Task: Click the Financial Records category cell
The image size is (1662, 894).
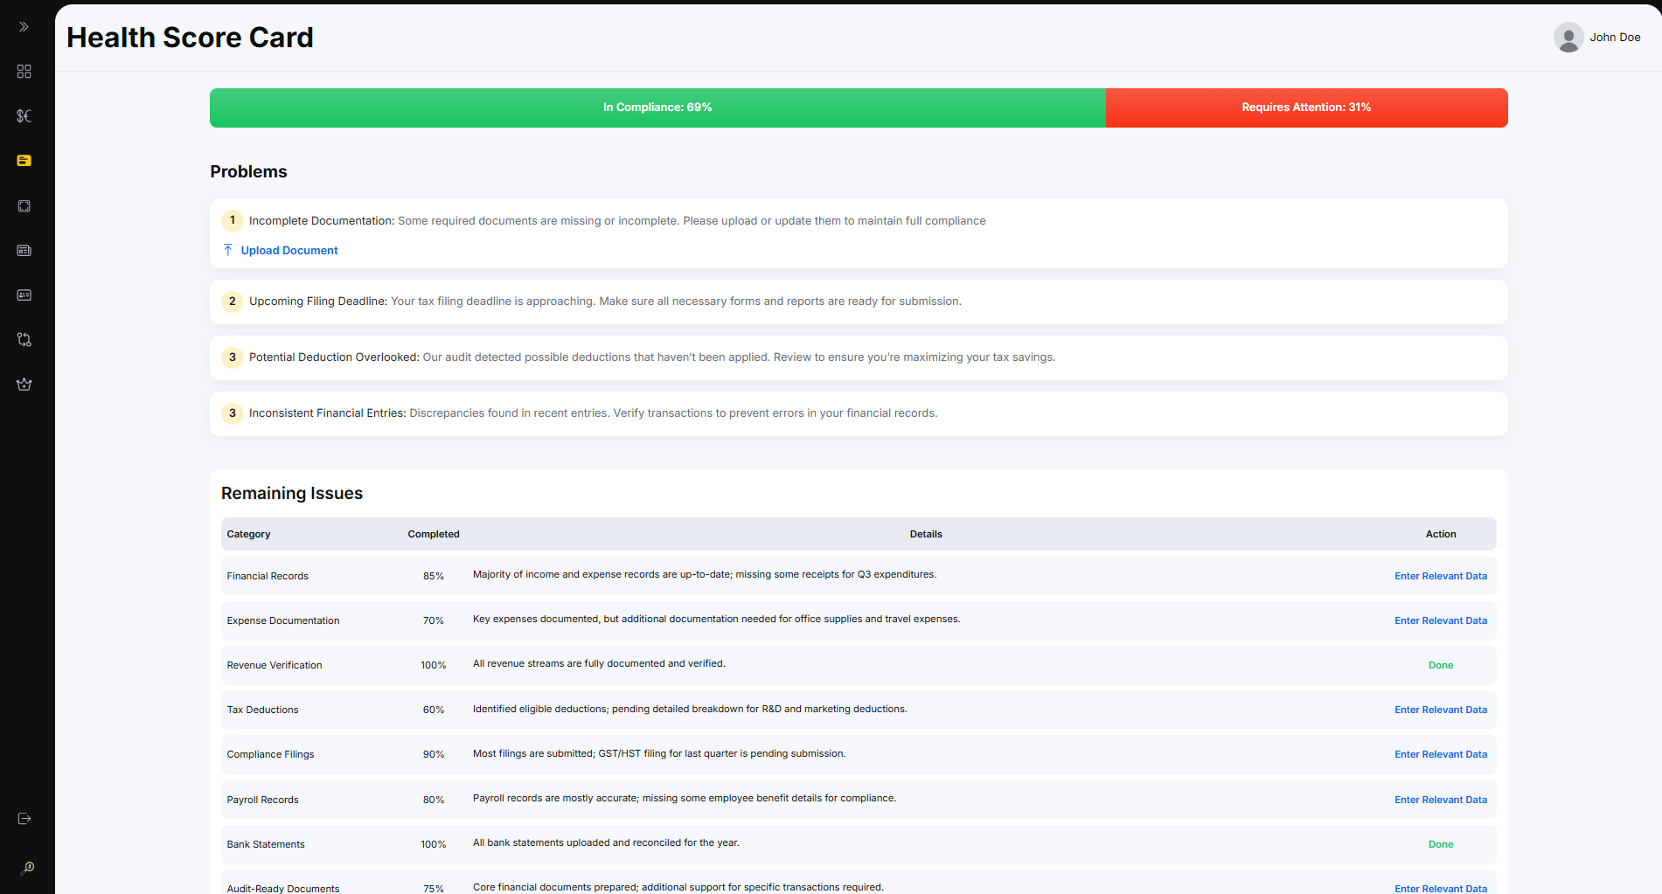Action: tap(268, 576)
